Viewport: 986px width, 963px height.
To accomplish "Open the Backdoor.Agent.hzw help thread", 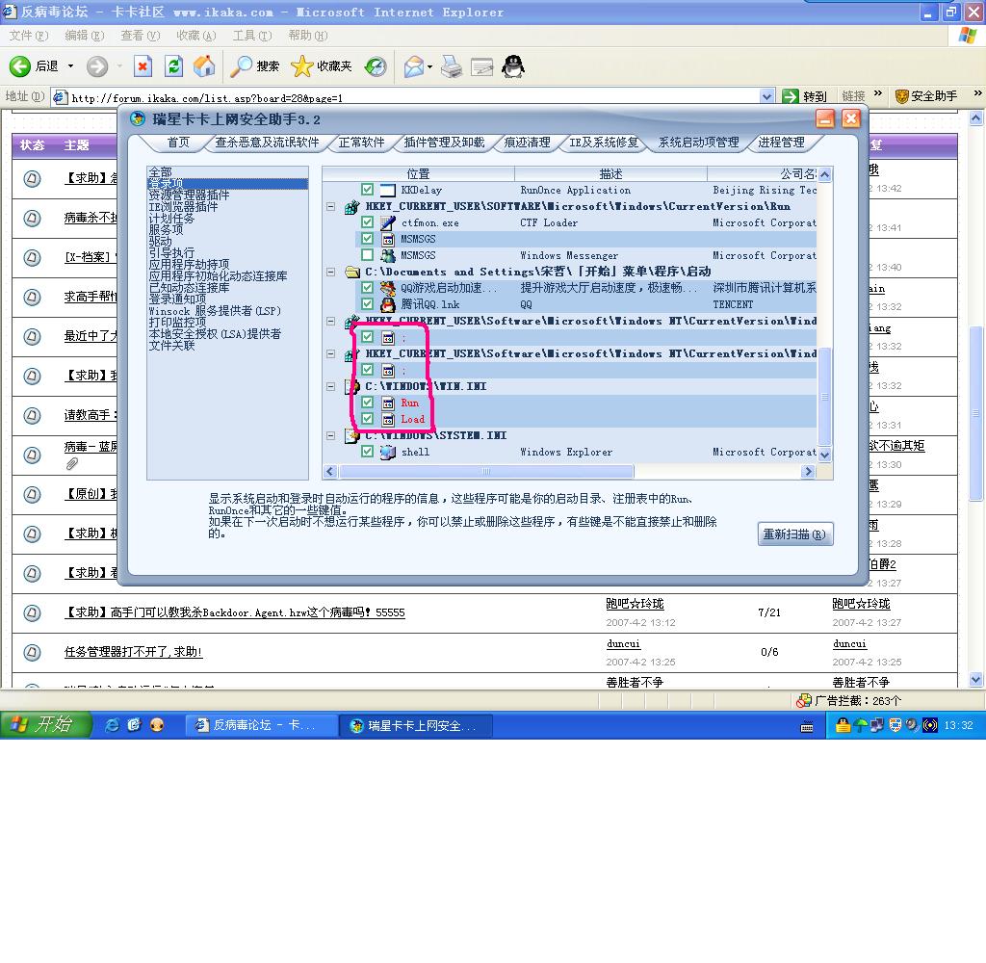I will click(x=235, y=612).
